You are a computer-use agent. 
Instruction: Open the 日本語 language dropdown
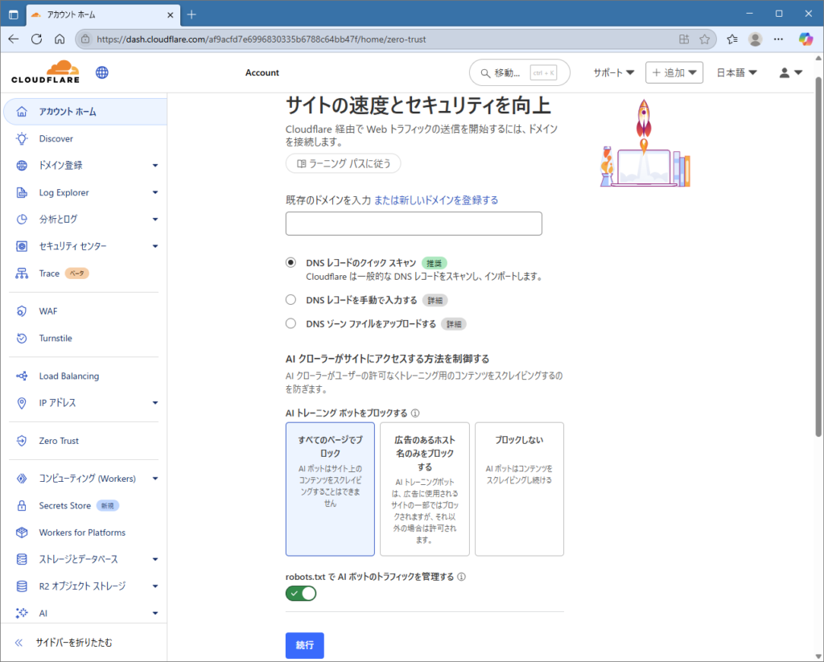pyautogui.click(x=737, y=72)
